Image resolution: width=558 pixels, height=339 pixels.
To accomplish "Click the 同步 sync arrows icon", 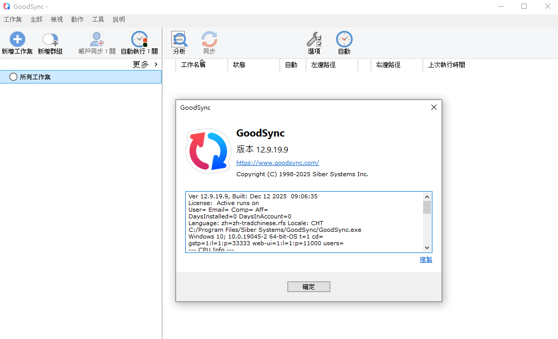I will tap(209, 39).
